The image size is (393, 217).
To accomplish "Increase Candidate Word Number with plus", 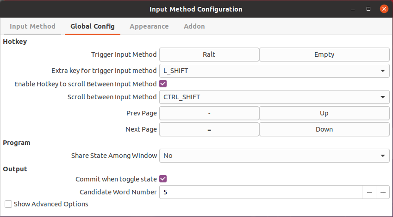I will click(383, 192).
